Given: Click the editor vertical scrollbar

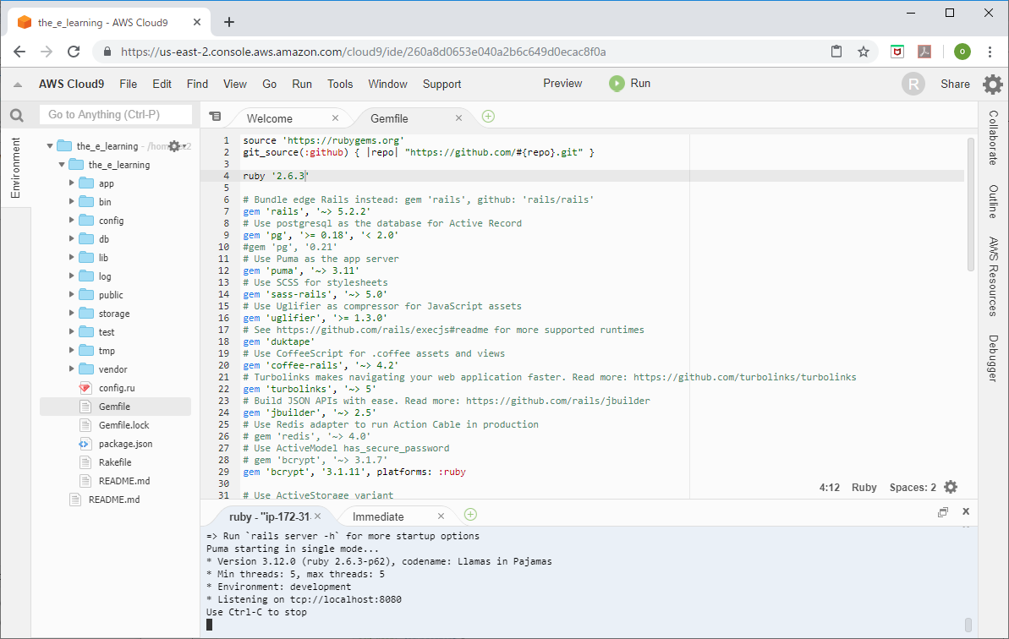Looking at the screenshot, I should click(970, 205).
